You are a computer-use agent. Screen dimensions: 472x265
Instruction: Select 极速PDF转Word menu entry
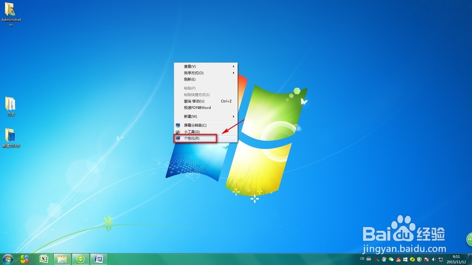coord(206,108)
